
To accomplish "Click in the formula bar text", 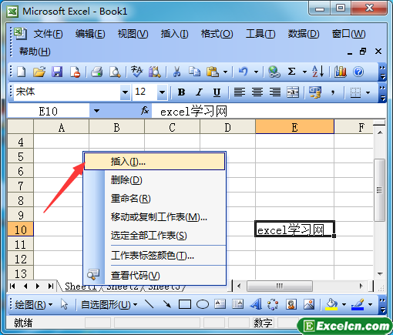I will coord(193,112).
